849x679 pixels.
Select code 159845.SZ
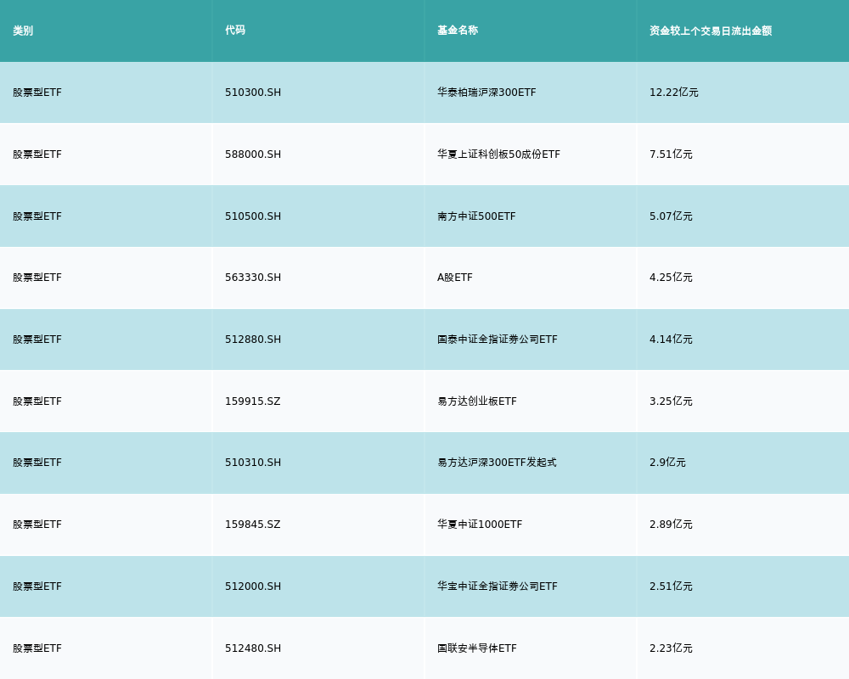pyautogui.click(x=253, y=525)
